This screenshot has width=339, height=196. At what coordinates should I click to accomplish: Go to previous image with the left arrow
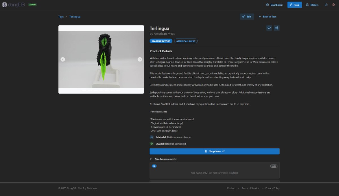click(63, 59)
